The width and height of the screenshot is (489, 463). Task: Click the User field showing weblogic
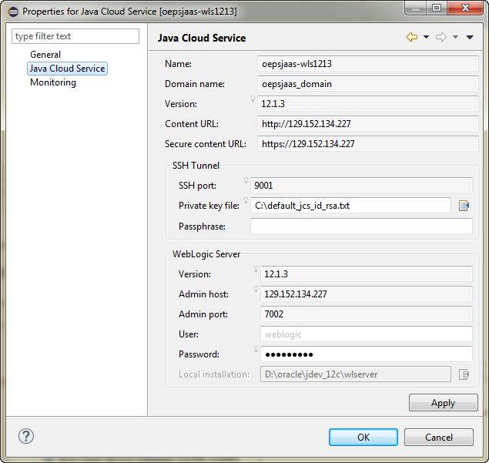click(x=367, y=334)
